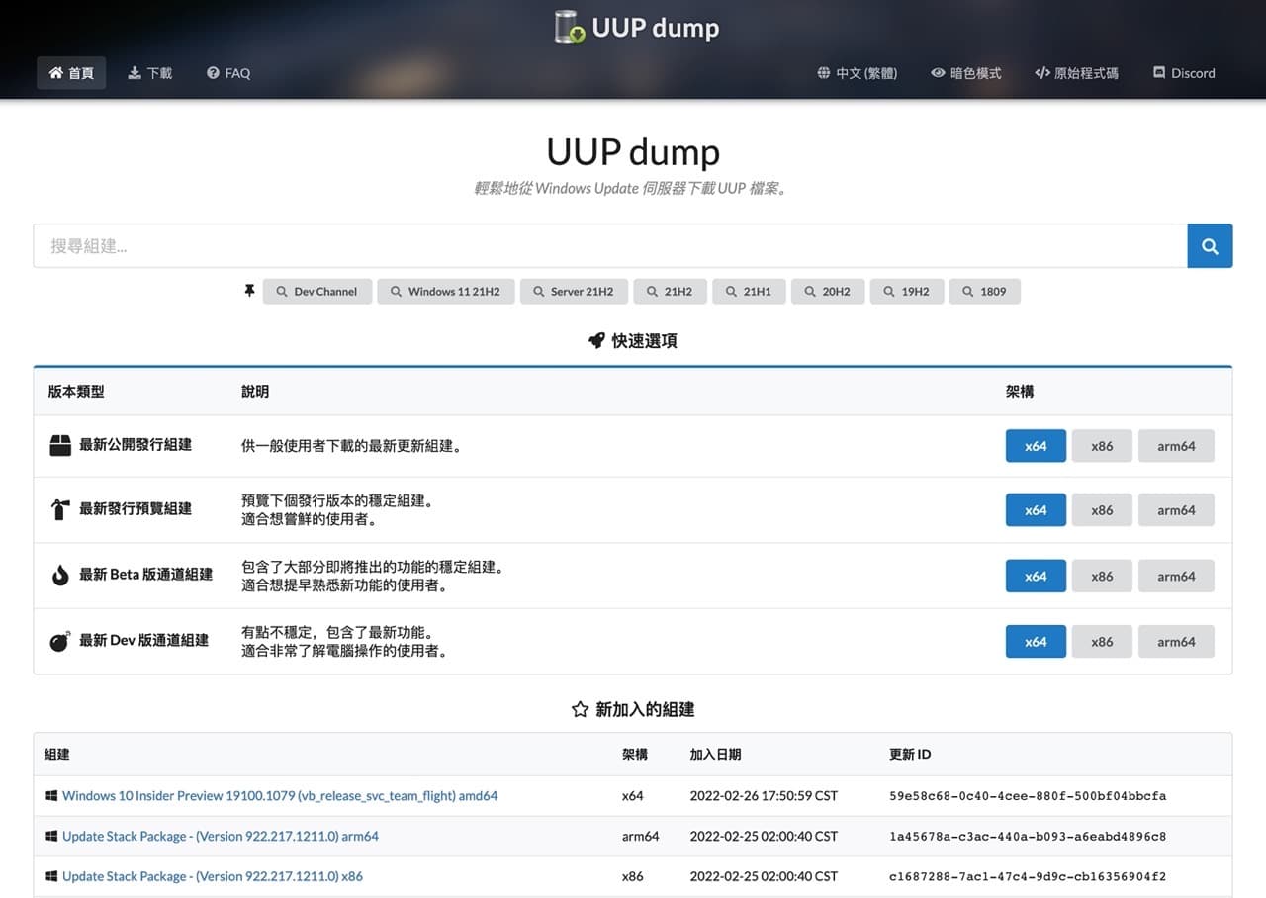
Task: Select the 1809 quick search tag
Action: [985, 292]
